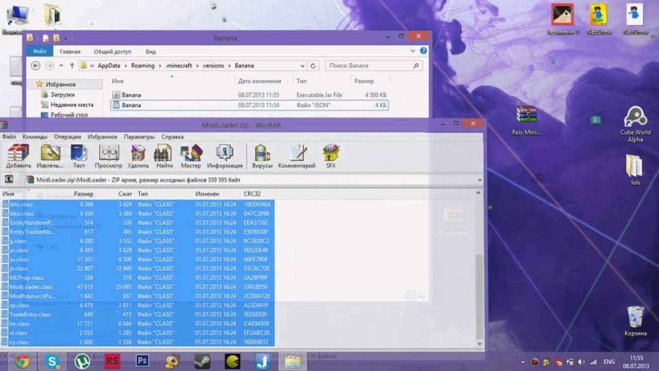Open the Справка menu in WinRAR
Screen dimensions: 659x371
coord(172,137)
